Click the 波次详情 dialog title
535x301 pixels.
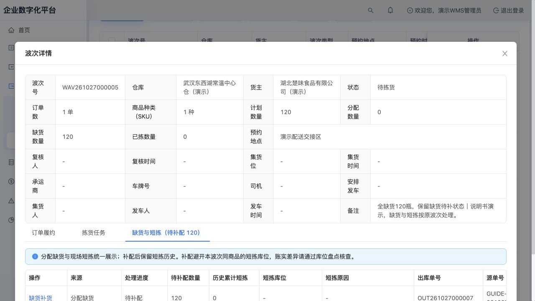38,54
